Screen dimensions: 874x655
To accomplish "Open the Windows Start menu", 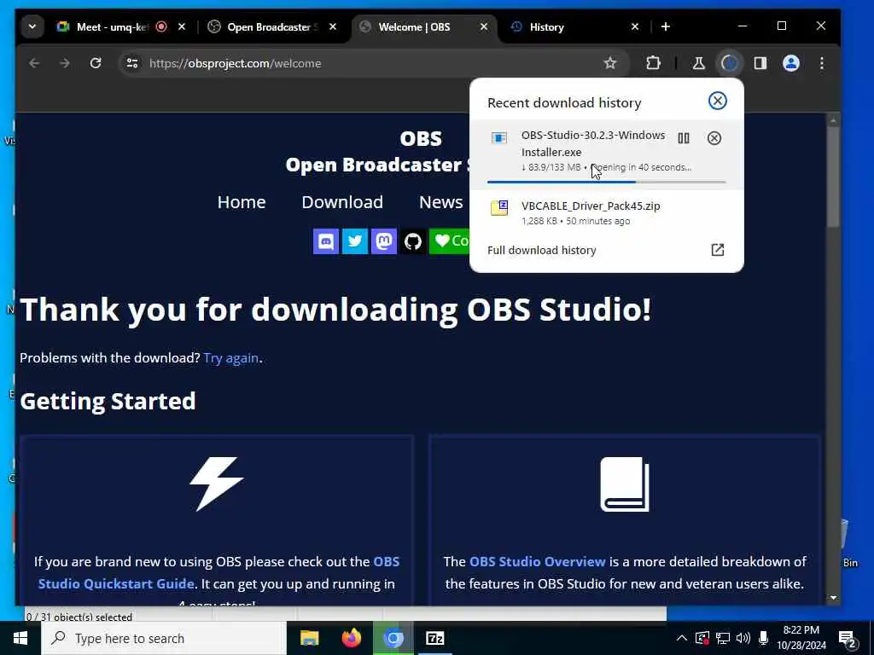I will (20, 638).
